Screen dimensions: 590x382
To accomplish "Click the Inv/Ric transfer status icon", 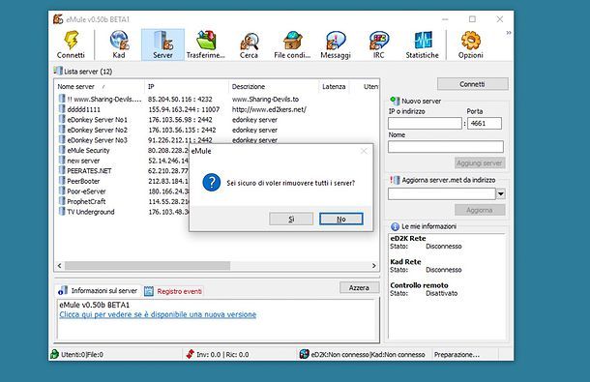I will (191, 354).
